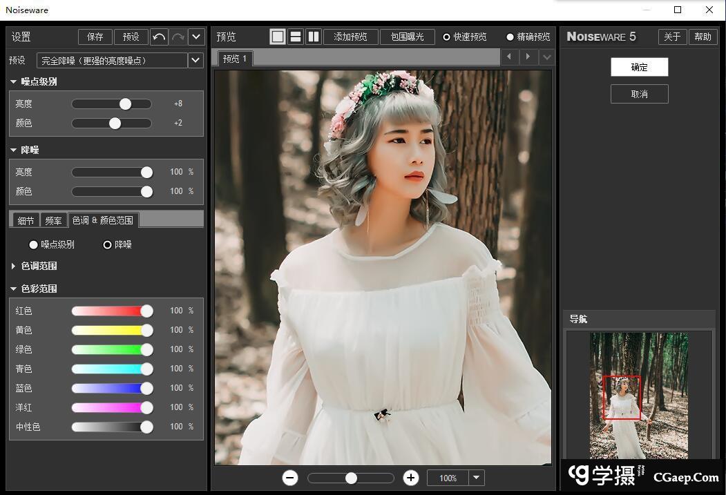Select horizontal split preview layout icon
The width and height of the screenshot is (726, 495).
295,37
